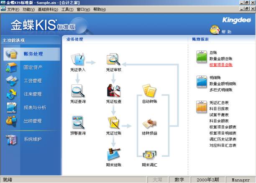Open 凭证过账 voucher posting icon
256x183 pixels.
coord(114,122)
